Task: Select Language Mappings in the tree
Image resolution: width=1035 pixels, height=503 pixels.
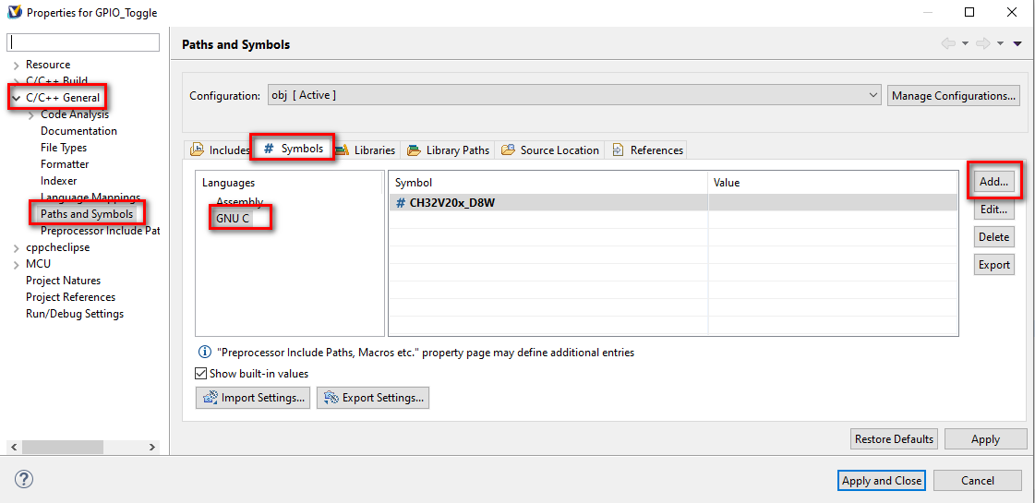Action: click(90, 197)
